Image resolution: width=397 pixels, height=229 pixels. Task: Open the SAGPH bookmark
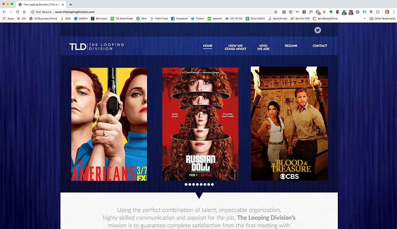point(81,18)
